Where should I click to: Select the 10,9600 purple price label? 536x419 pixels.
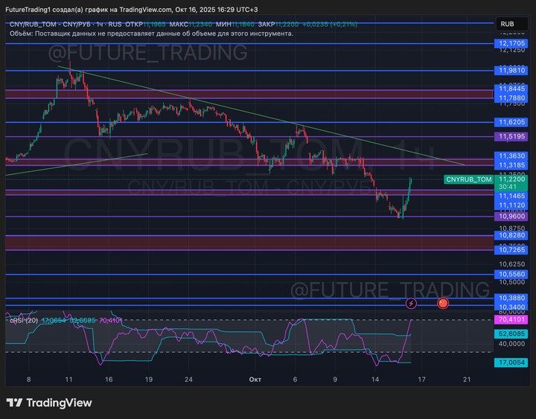click(x=511, y=217)
